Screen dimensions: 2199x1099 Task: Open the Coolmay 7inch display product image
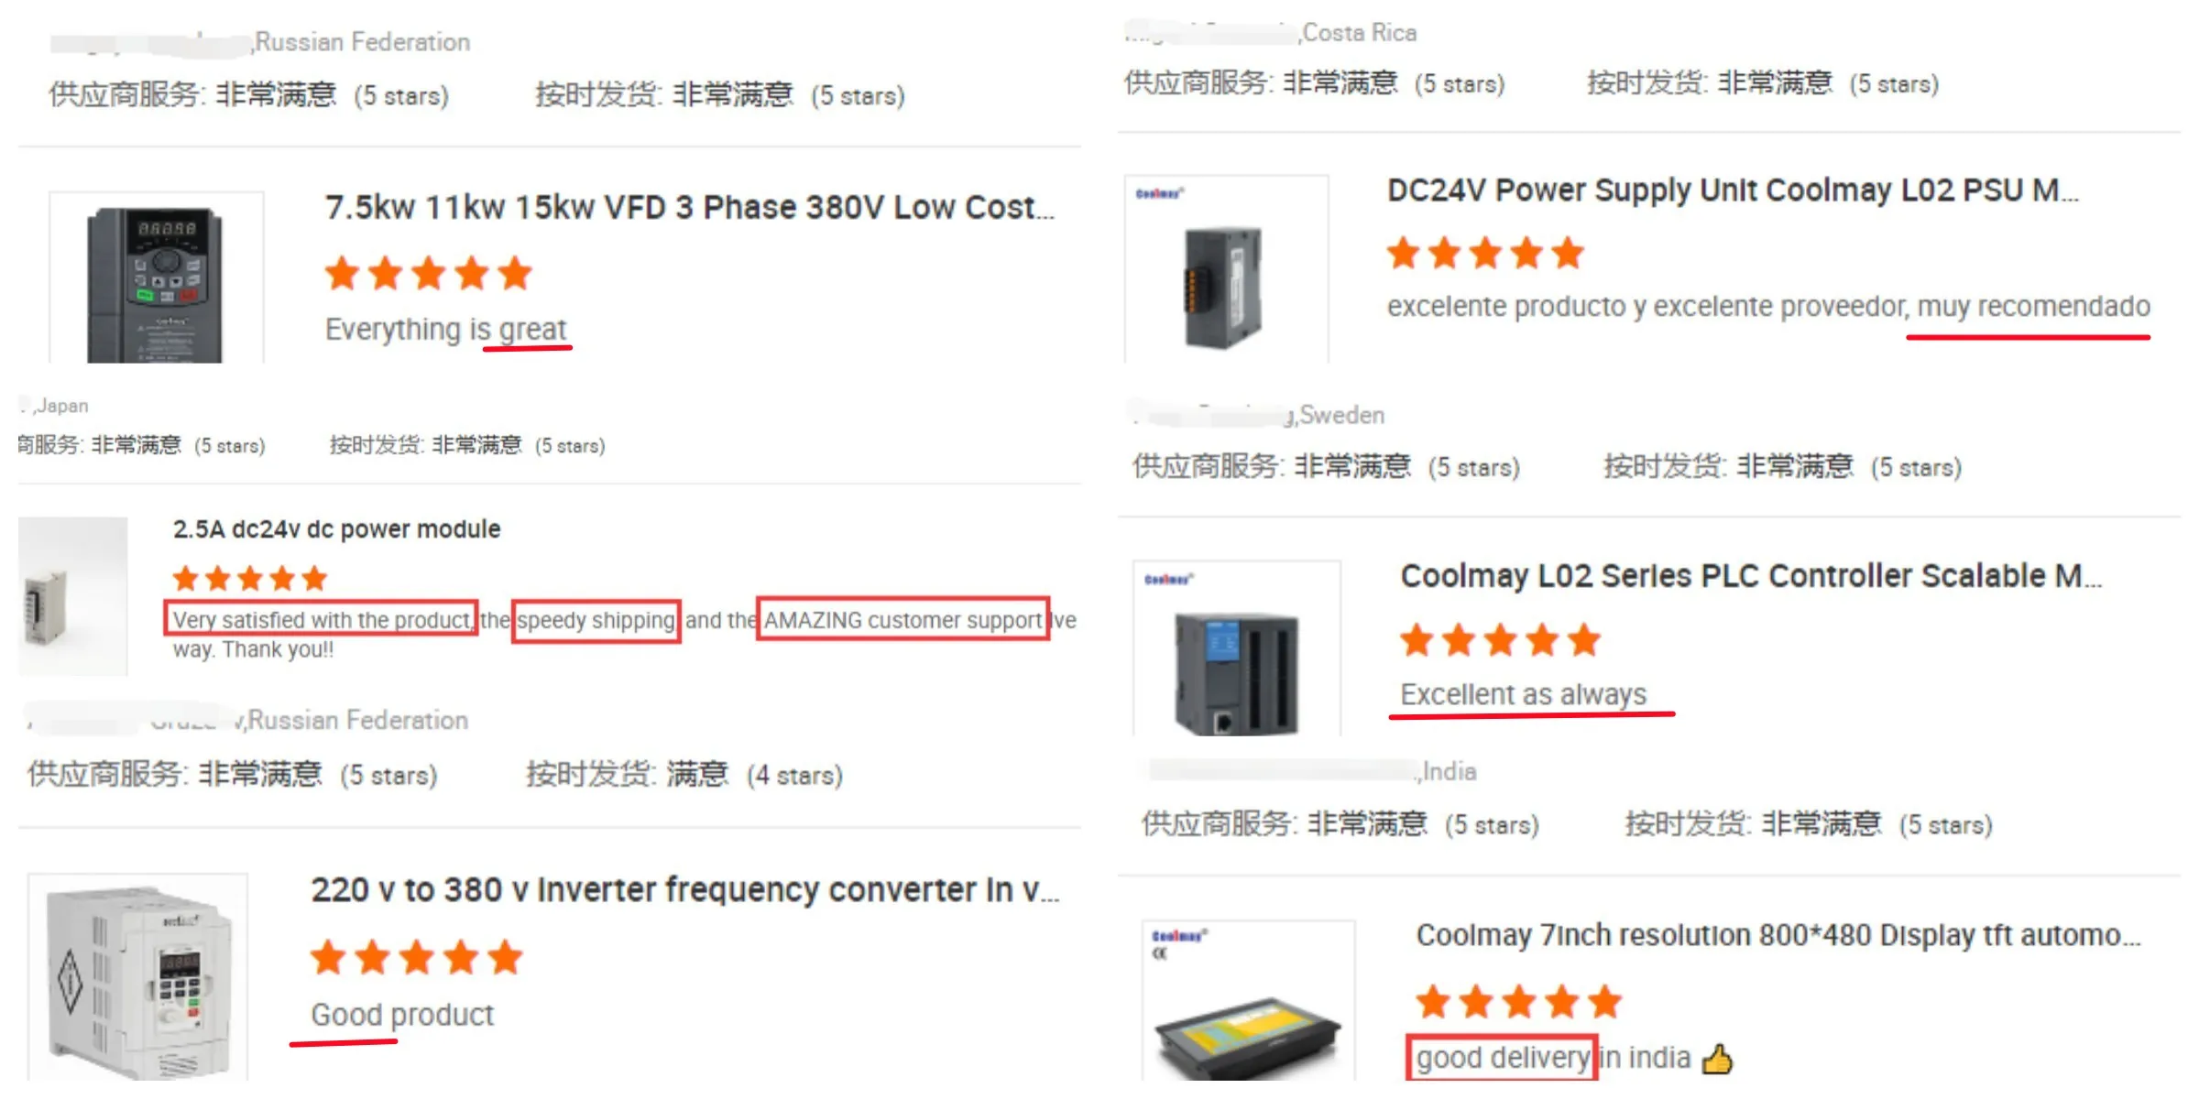click(1248, 1001)
